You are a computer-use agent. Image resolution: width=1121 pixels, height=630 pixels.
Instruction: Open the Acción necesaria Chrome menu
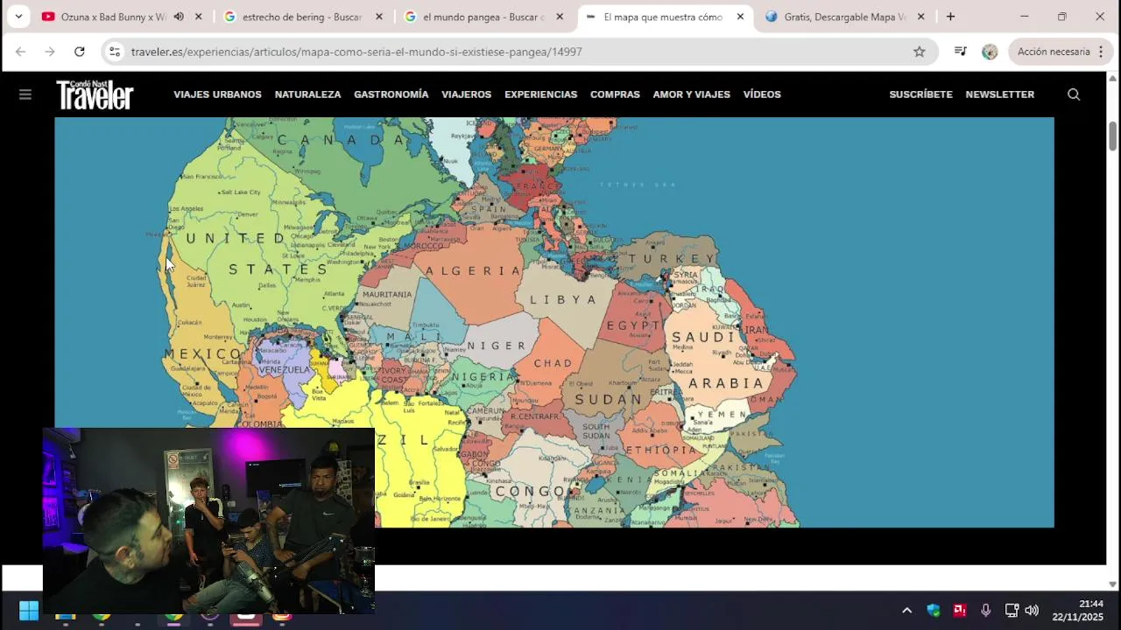click(1061, 52)
